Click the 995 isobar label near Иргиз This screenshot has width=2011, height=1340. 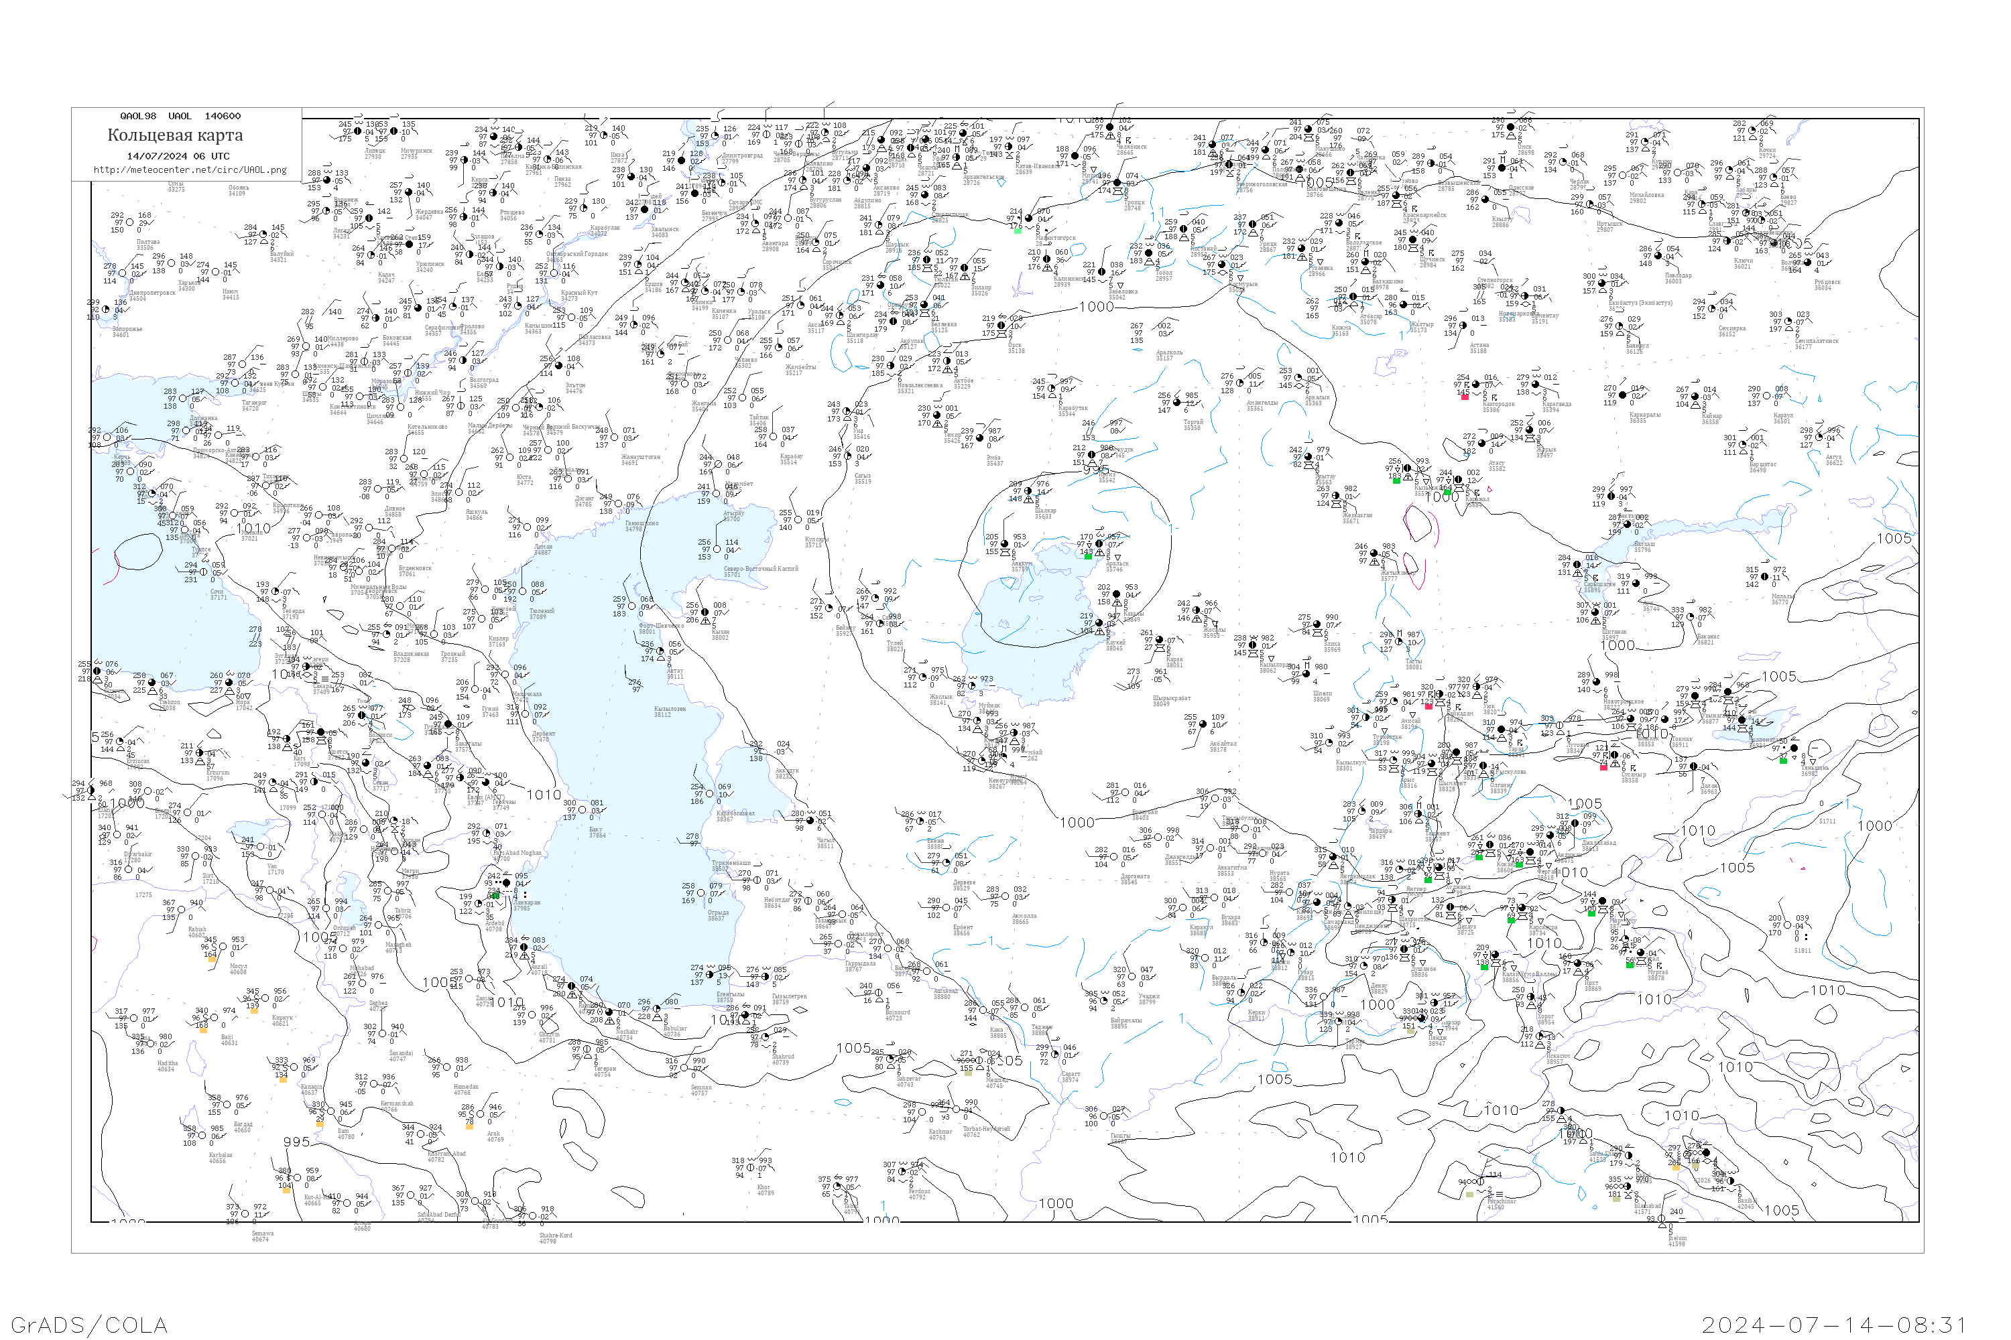point(1097,469)
